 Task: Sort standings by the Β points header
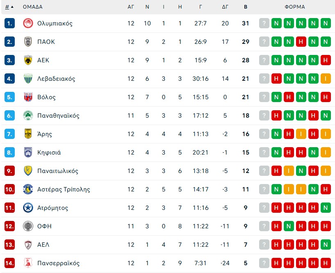(246, 7)
